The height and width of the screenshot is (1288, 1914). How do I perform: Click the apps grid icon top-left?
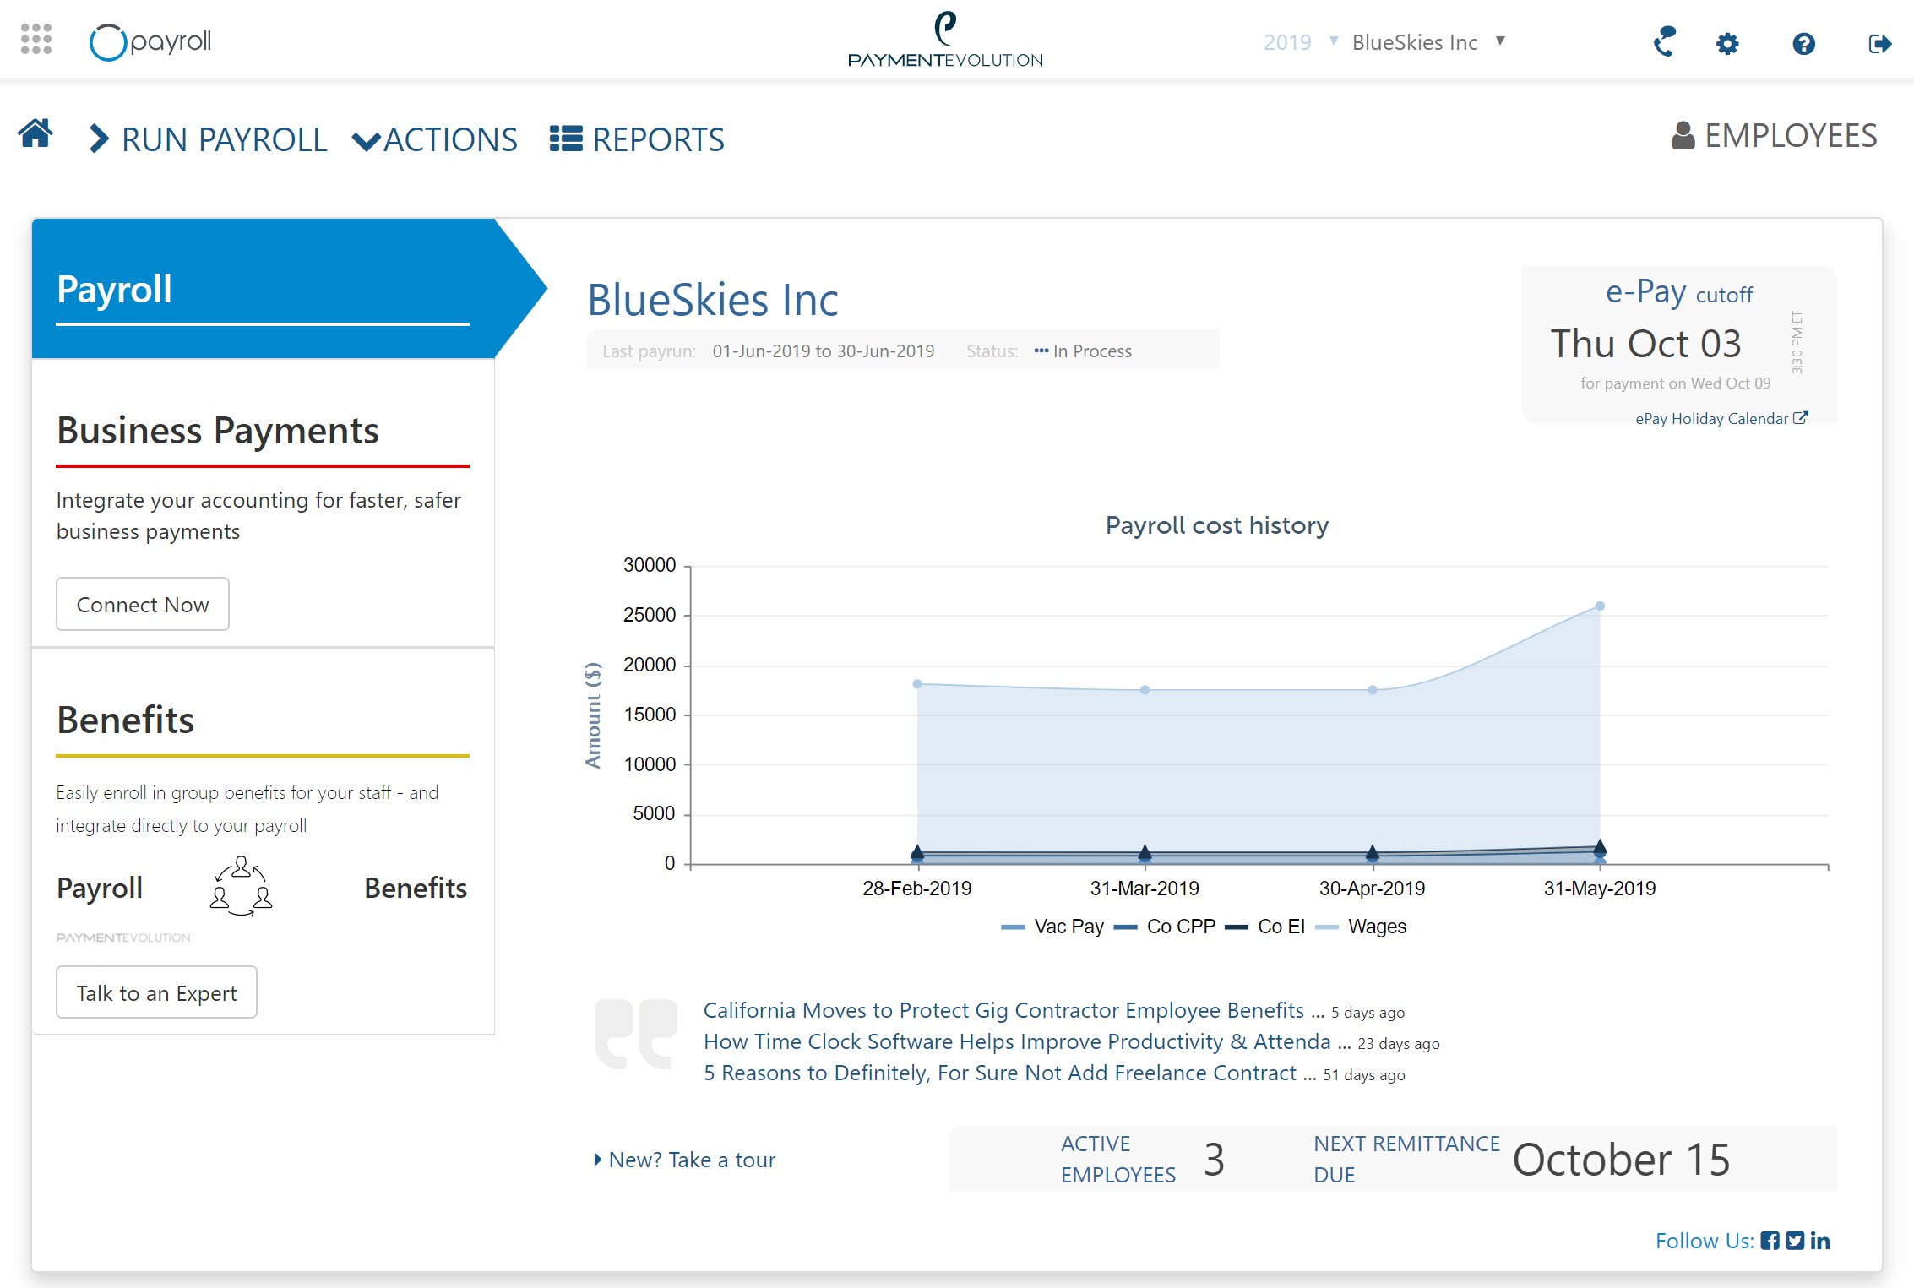point(35,40)
